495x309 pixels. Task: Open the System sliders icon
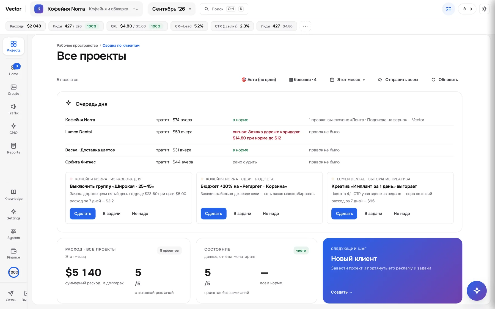coord(13,231)
